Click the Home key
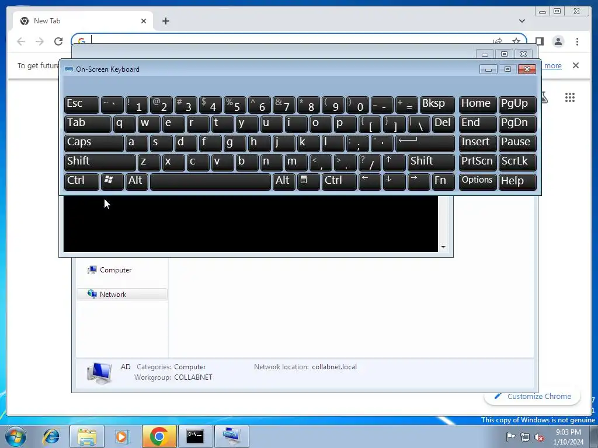Viewport: 598px width, 448px height. point(478,104)
